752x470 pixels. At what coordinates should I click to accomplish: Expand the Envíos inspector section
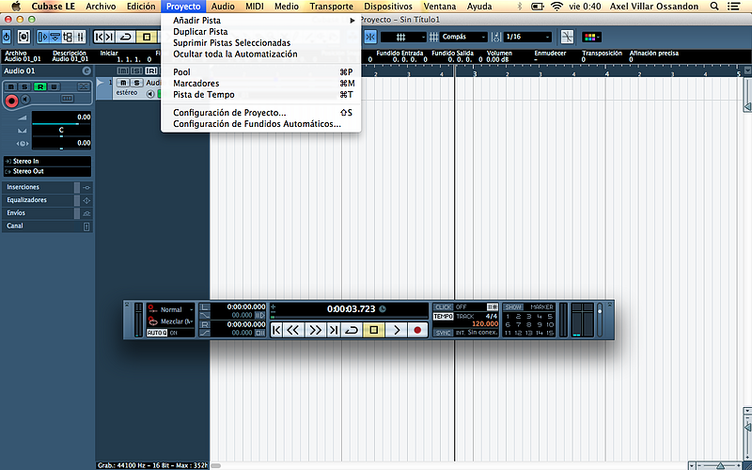click(x=39, y=213)
